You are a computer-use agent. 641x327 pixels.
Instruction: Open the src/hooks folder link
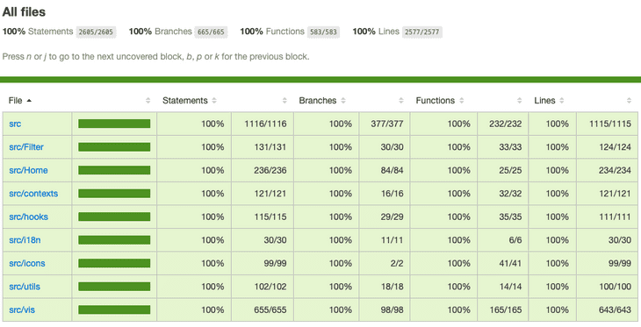click(x=29, y=217)
